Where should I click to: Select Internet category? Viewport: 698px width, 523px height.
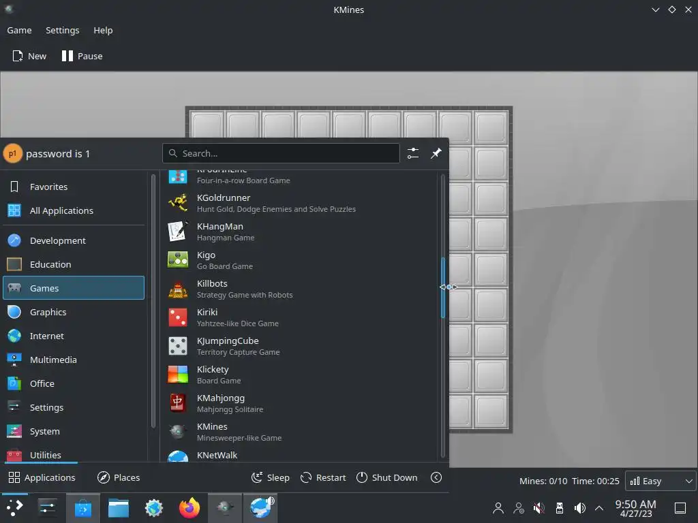[x=74, y=336]
